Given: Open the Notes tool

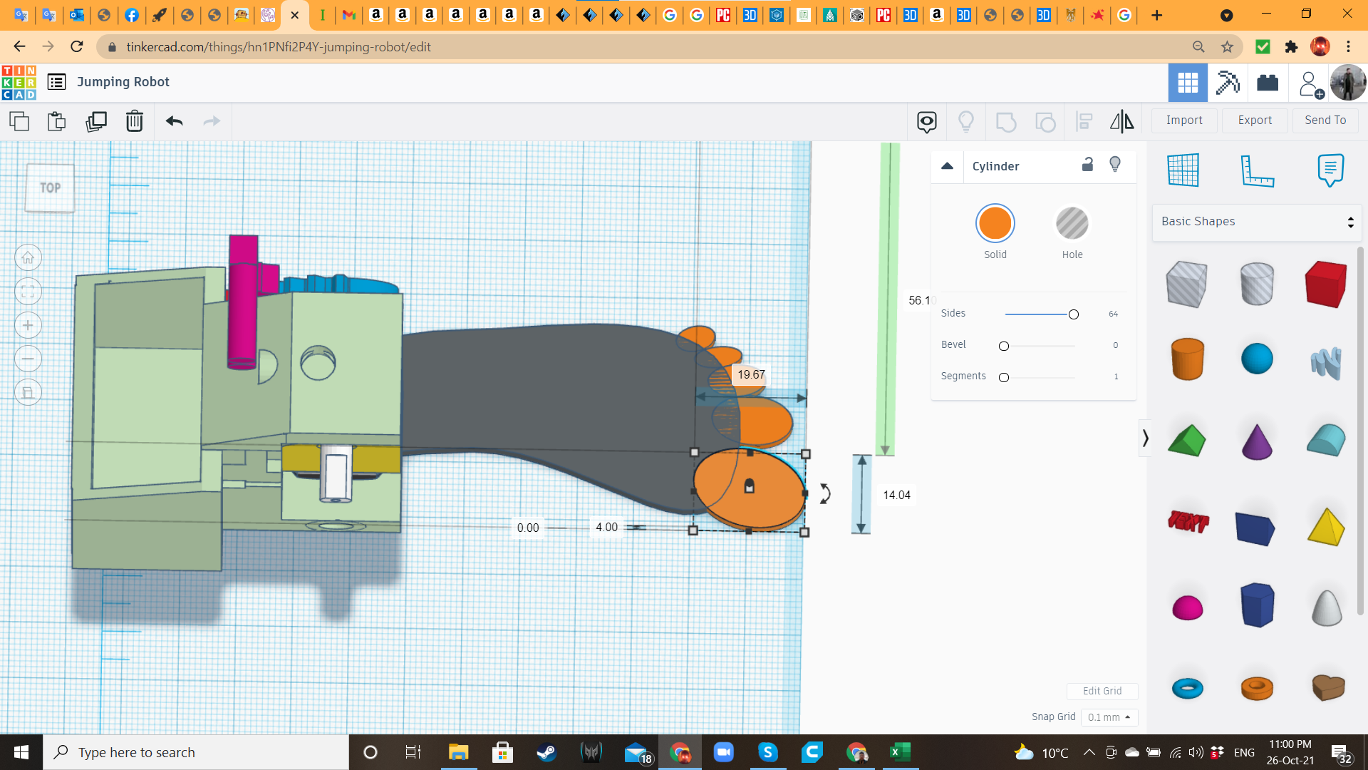Looking at the screenshot, I should tap(1330, 170).
